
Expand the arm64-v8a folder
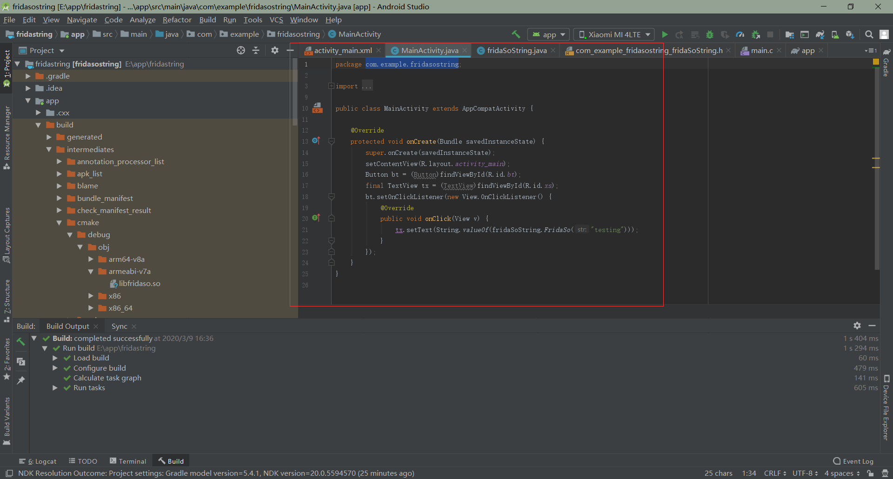click(91, 259)
